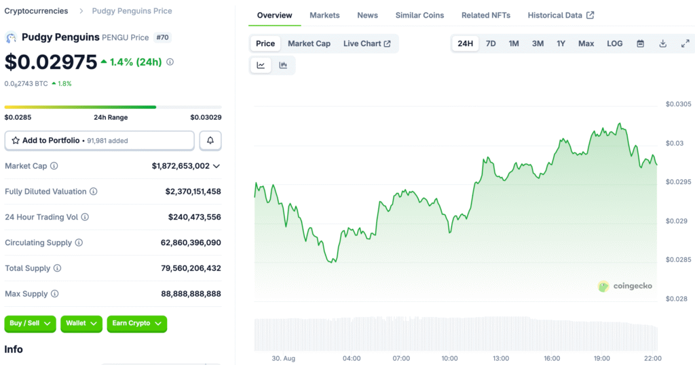The image size is (695, 365).
Task: Open the Related NFTs tab
Action: tap(486, 15)
